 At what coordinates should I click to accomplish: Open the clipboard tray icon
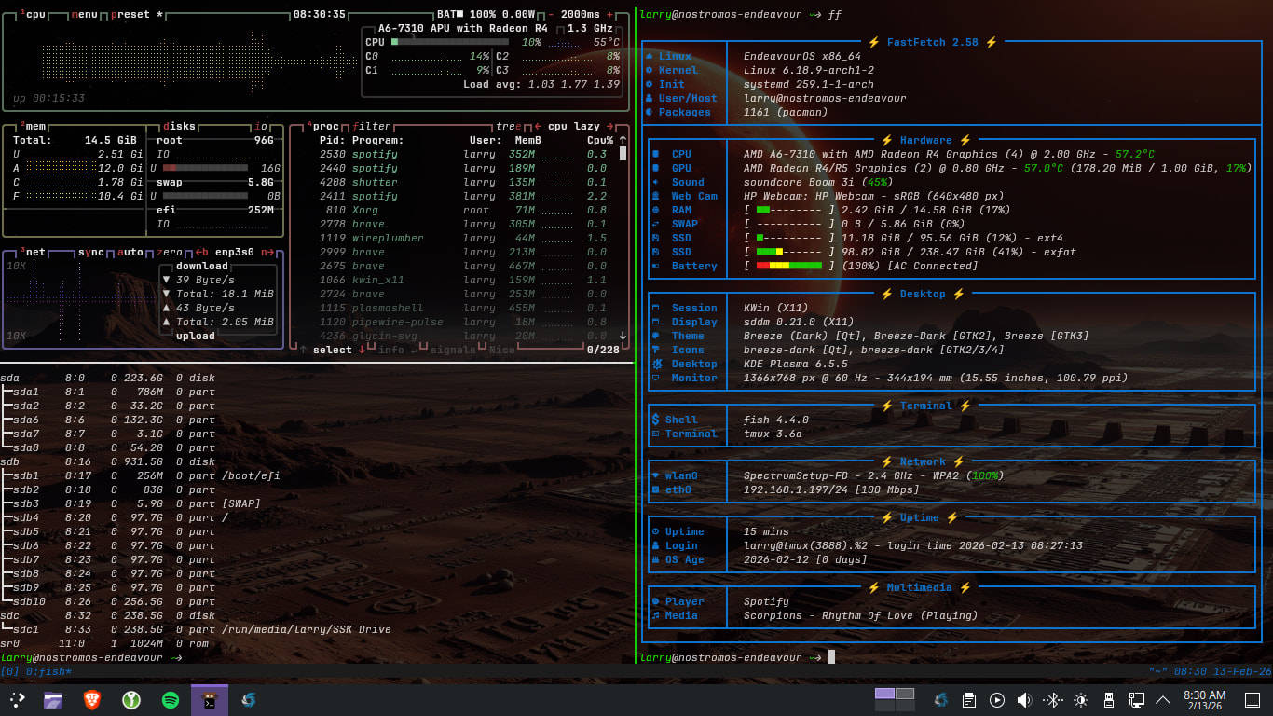pos(969,700)
